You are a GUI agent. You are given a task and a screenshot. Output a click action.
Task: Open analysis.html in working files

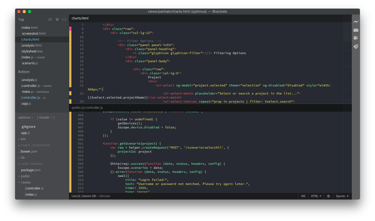(x=32, y=45)
